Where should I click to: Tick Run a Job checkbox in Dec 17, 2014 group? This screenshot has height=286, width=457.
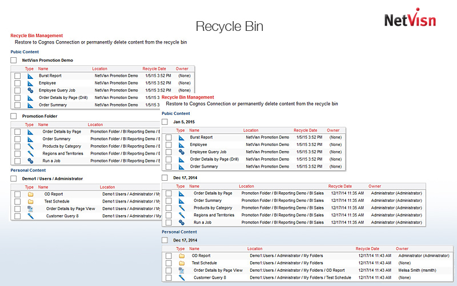169,223
